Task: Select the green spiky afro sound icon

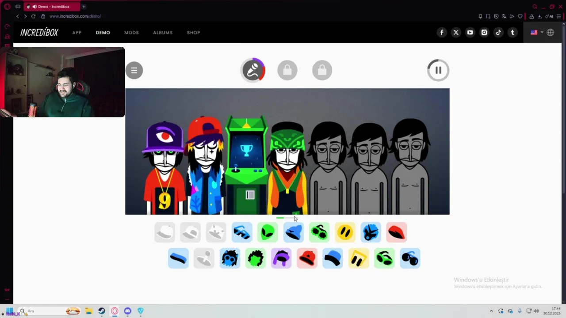Action: pyautogui.click(x=256, y=258)
